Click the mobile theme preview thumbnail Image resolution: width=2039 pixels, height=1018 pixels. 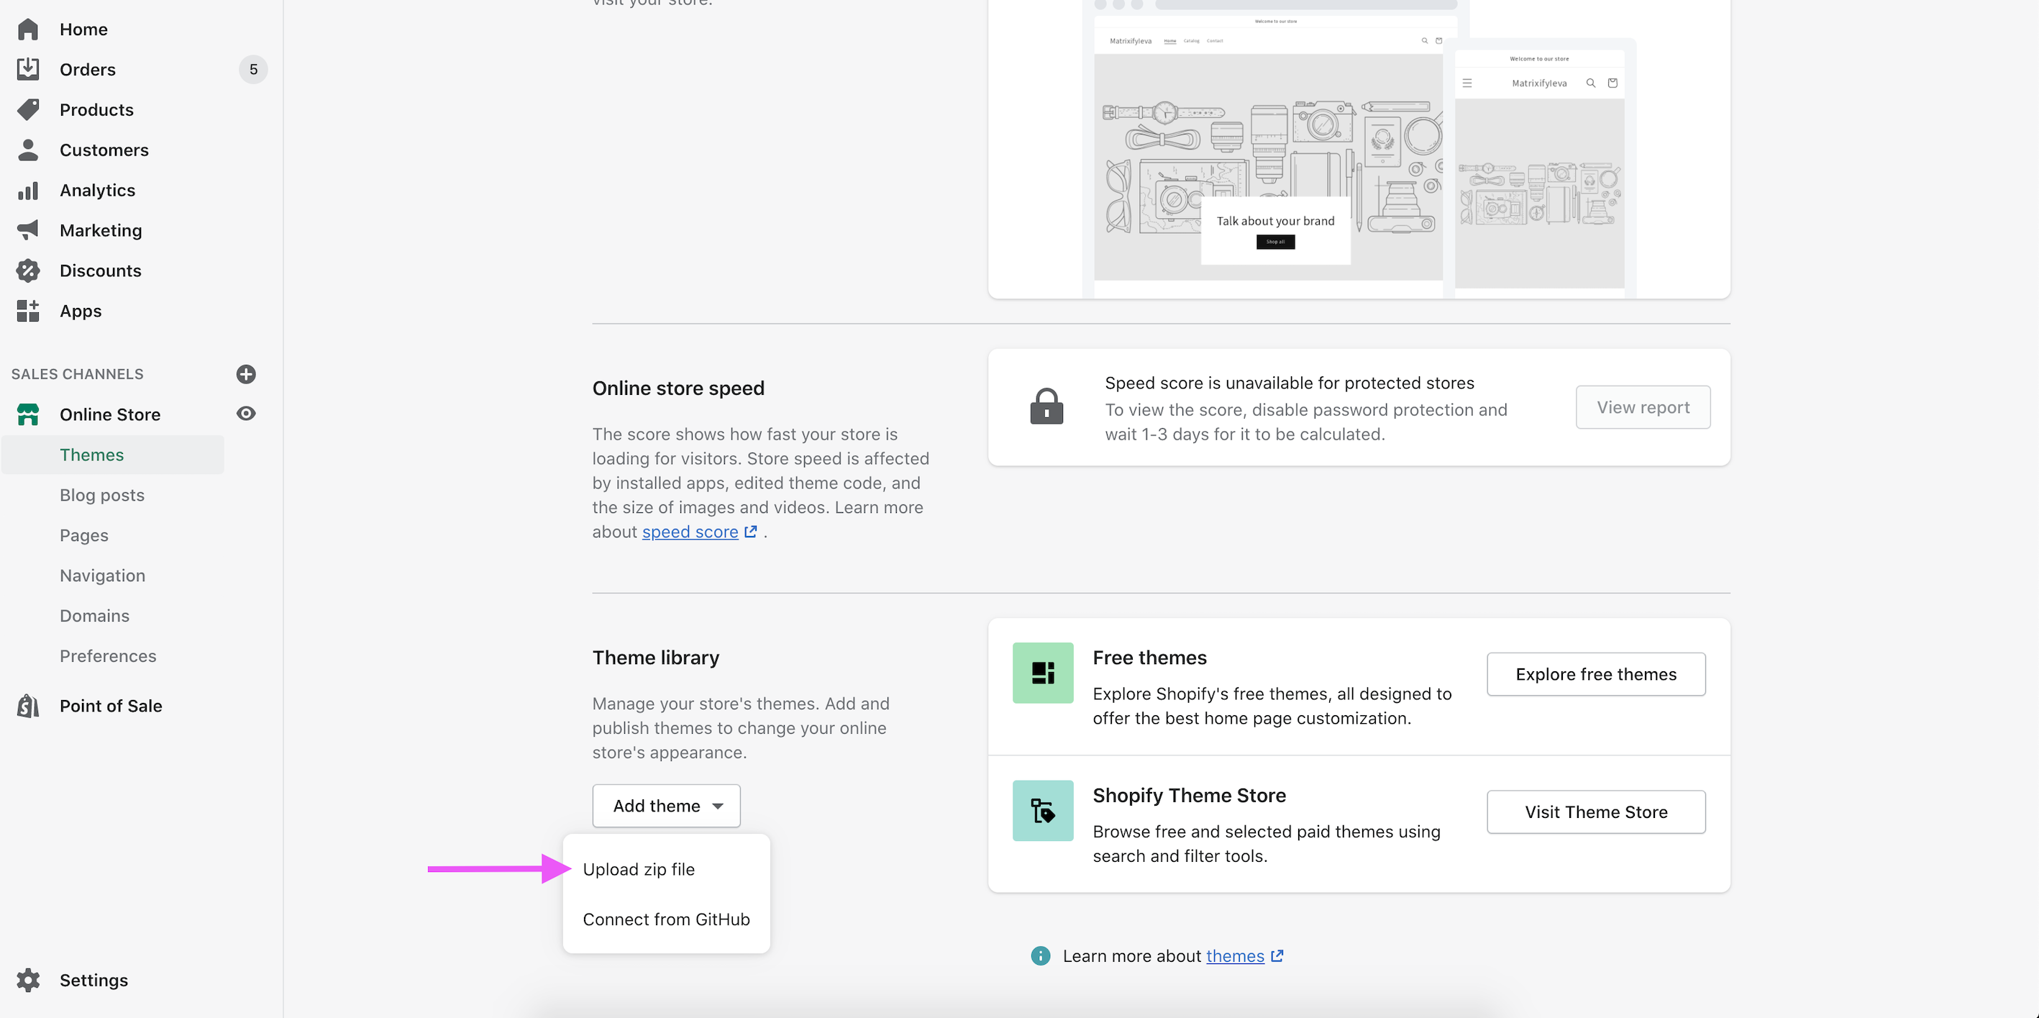1538,171
